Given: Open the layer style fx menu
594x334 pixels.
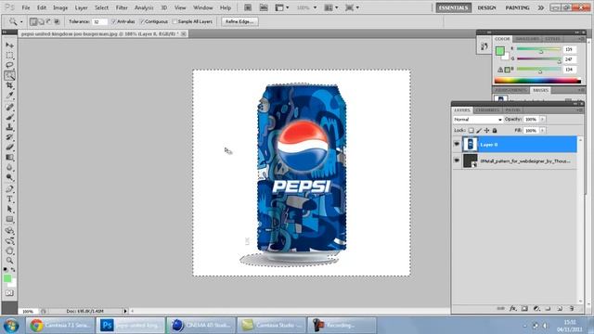Looking at the screenshot, I should coord(513,309).
